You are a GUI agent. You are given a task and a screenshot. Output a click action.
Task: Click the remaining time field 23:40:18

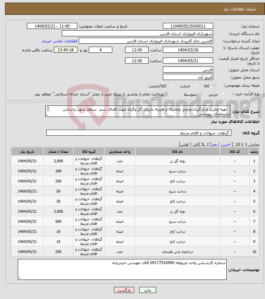coord(66,50)
